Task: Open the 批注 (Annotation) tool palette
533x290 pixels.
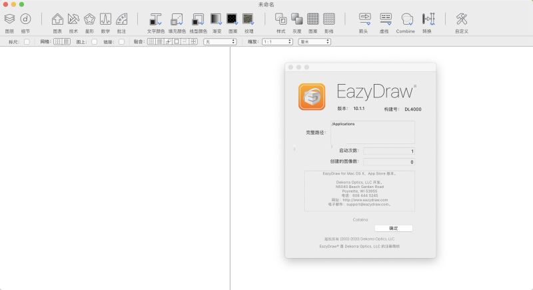Action: coord(121,19)
